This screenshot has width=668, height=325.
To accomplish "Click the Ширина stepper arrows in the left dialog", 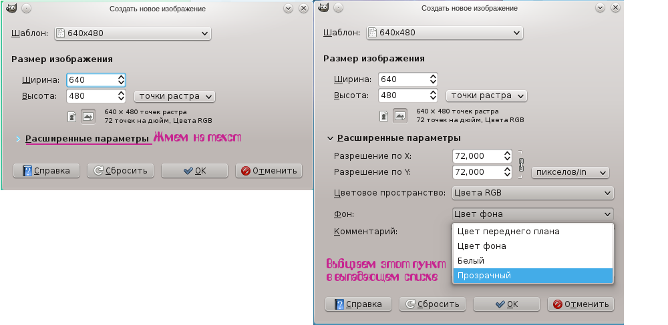I will (121, 80).
